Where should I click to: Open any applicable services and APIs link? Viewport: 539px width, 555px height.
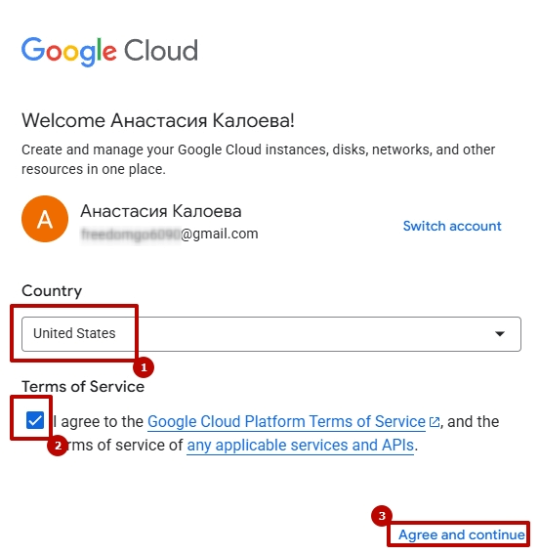300,446
